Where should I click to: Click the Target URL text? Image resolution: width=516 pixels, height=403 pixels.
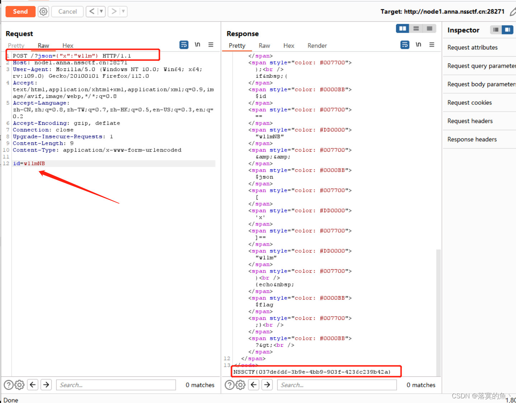point(442,11)
